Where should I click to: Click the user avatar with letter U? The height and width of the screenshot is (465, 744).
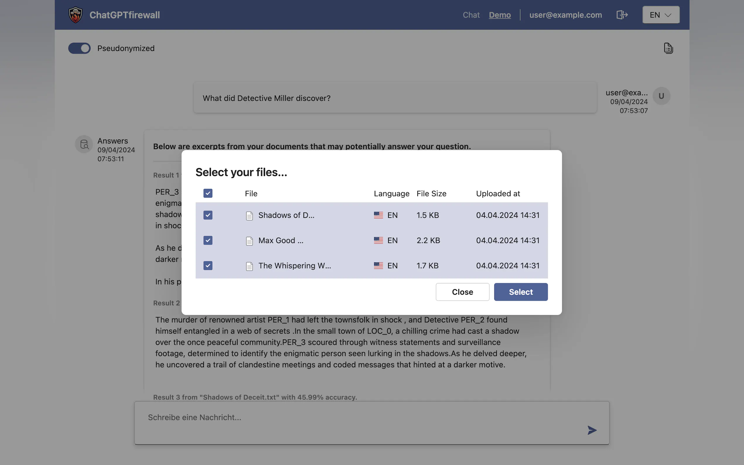click(661, 96)
